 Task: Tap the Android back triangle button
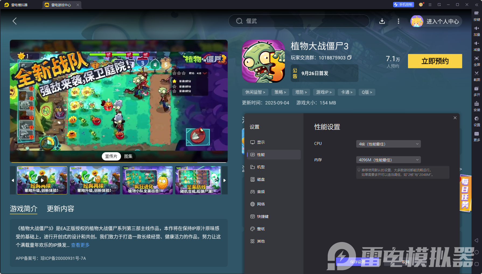pos(477,240)
